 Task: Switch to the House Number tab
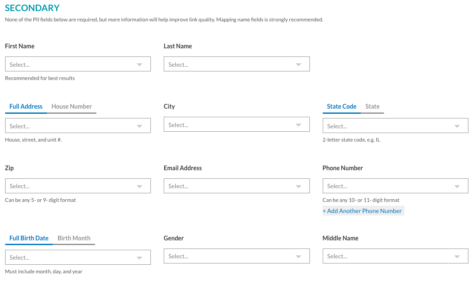coord(72,106)
